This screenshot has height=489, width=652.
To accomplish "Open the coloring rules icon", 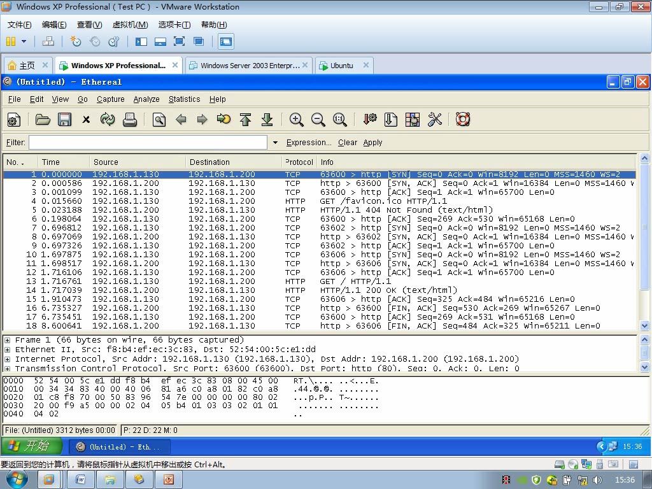I will [413, 120].
